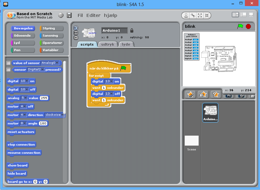Open pin 13 dropdown in digital on script block

(109, 81)
